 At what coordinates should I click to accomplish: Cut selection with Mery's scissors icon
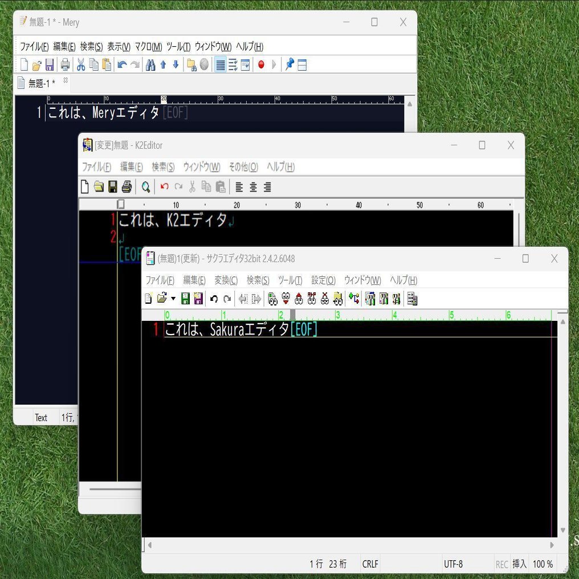point(81,64)
